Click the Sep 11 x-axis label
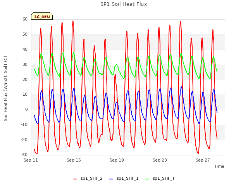Screen dimensions: 248x186 pyautogui.click(x=31, y=160)
